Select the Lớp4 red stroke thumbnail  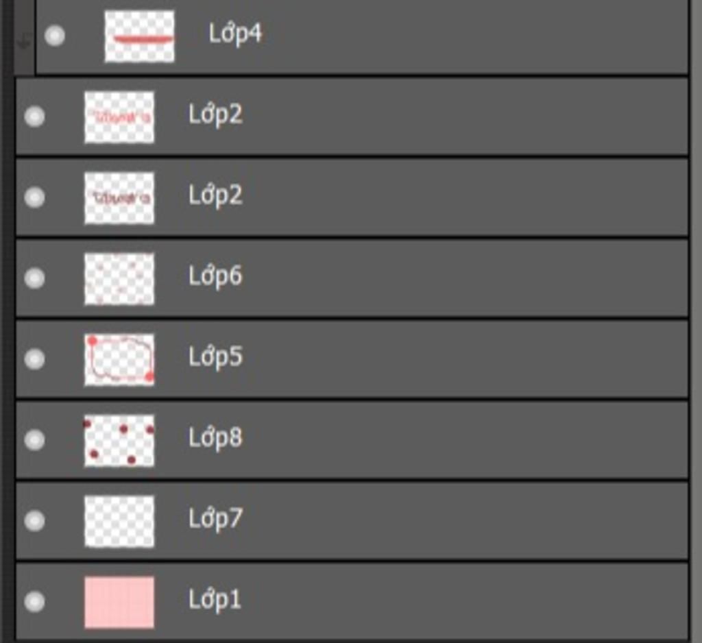[140, 36]
